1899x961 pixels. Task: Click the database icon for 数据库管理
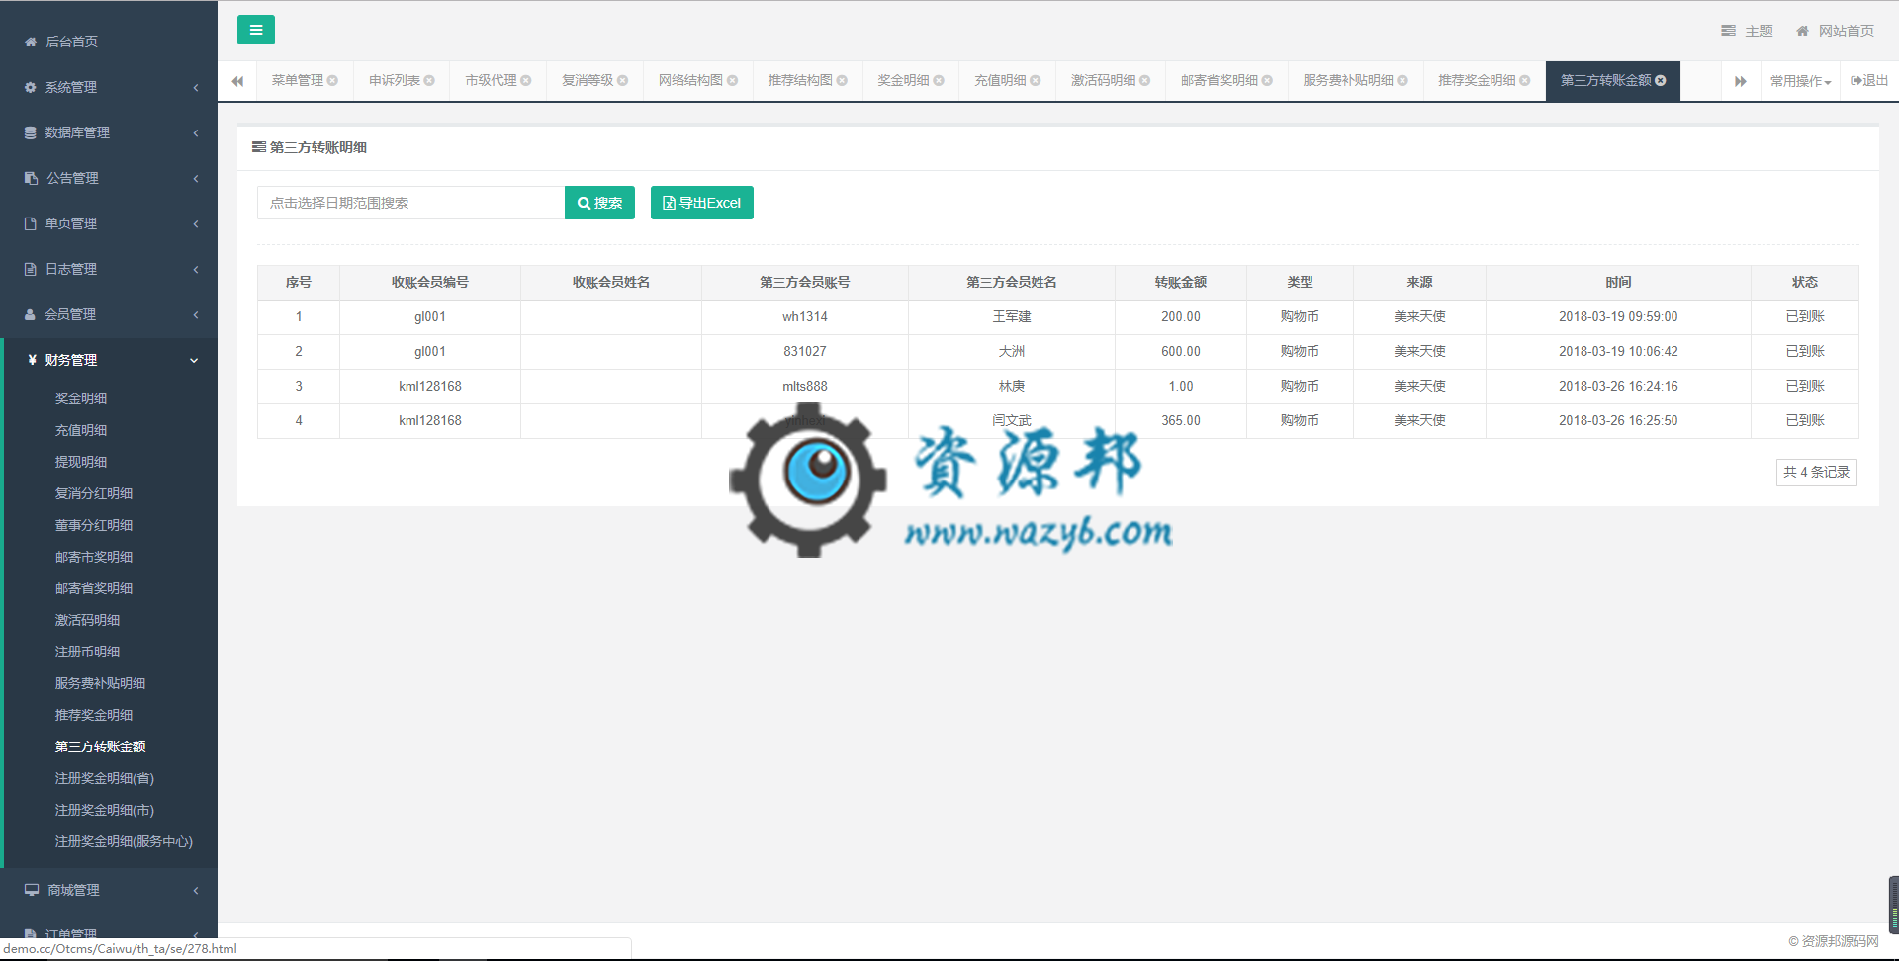click(x=31, y=132)
